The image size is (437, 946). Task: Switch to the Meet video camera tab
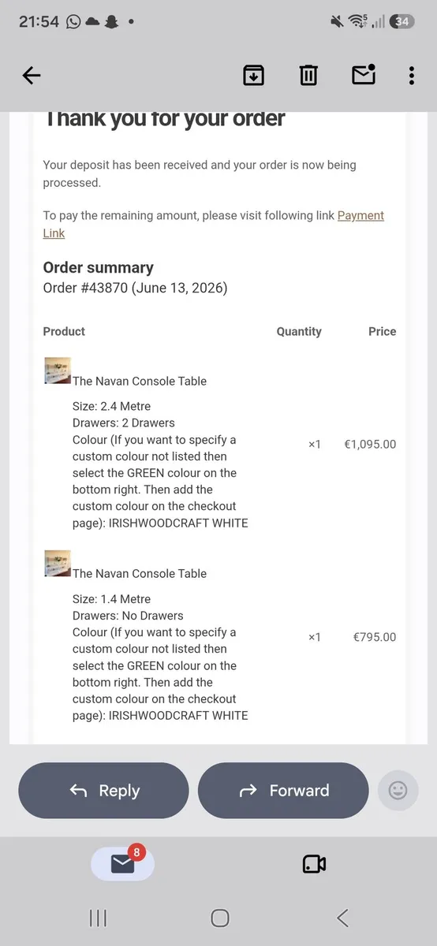click(x=314, y=864)
